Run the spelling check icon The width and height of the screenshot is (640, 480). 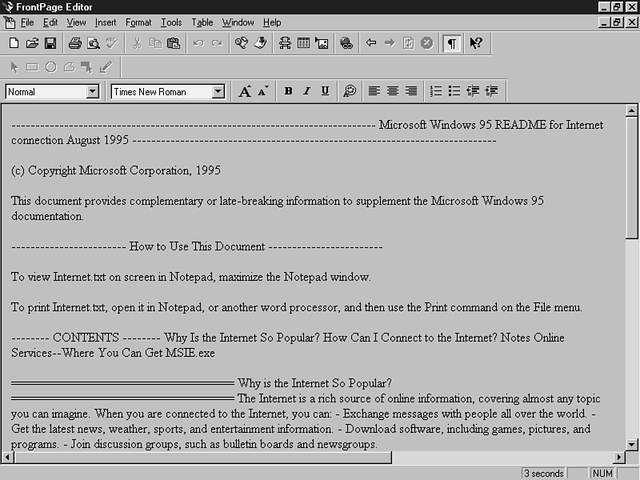111,43
